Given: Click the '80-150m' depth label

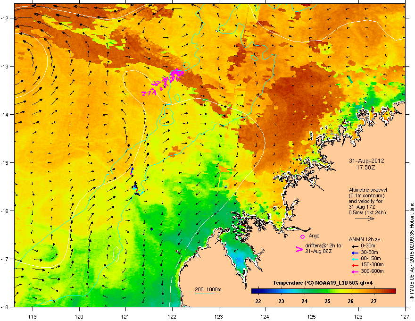Looking at the screenshot, I should 371,259.
